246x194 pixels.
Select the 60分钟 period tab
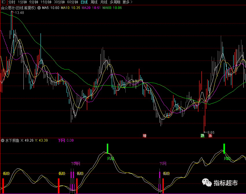pos(72,2)
